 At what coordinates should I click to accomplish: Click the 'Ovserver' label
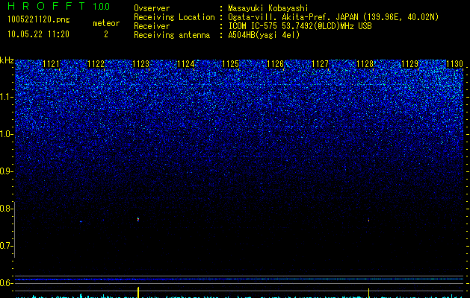pyautogui.click(x=152, y=8)
